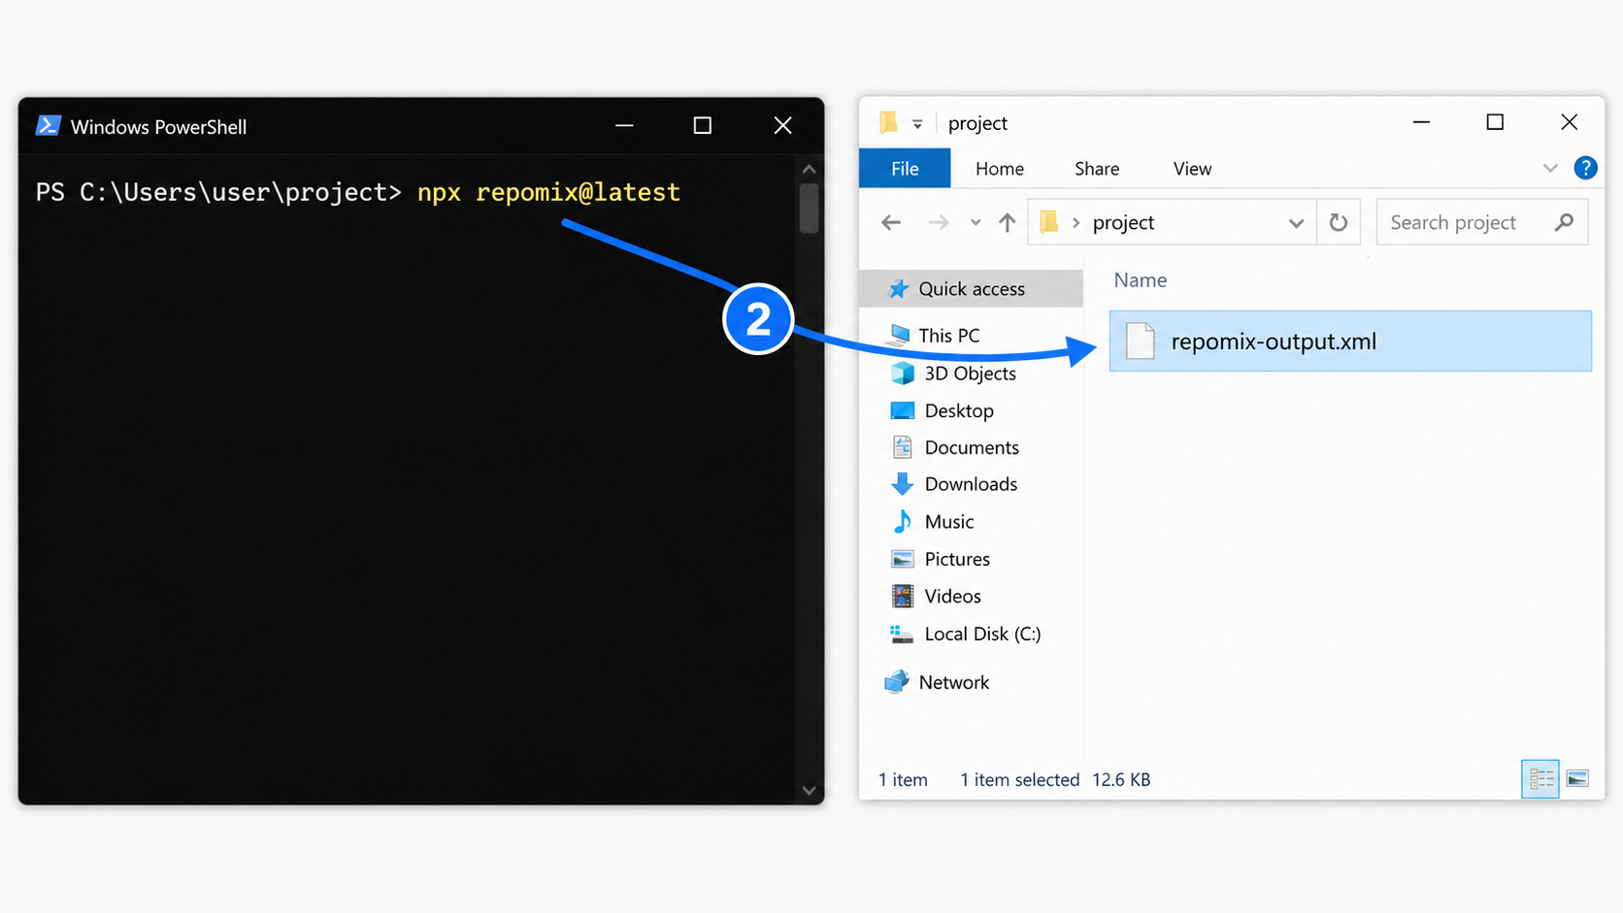Open Network in navigation pane

(x=953, y=683)
